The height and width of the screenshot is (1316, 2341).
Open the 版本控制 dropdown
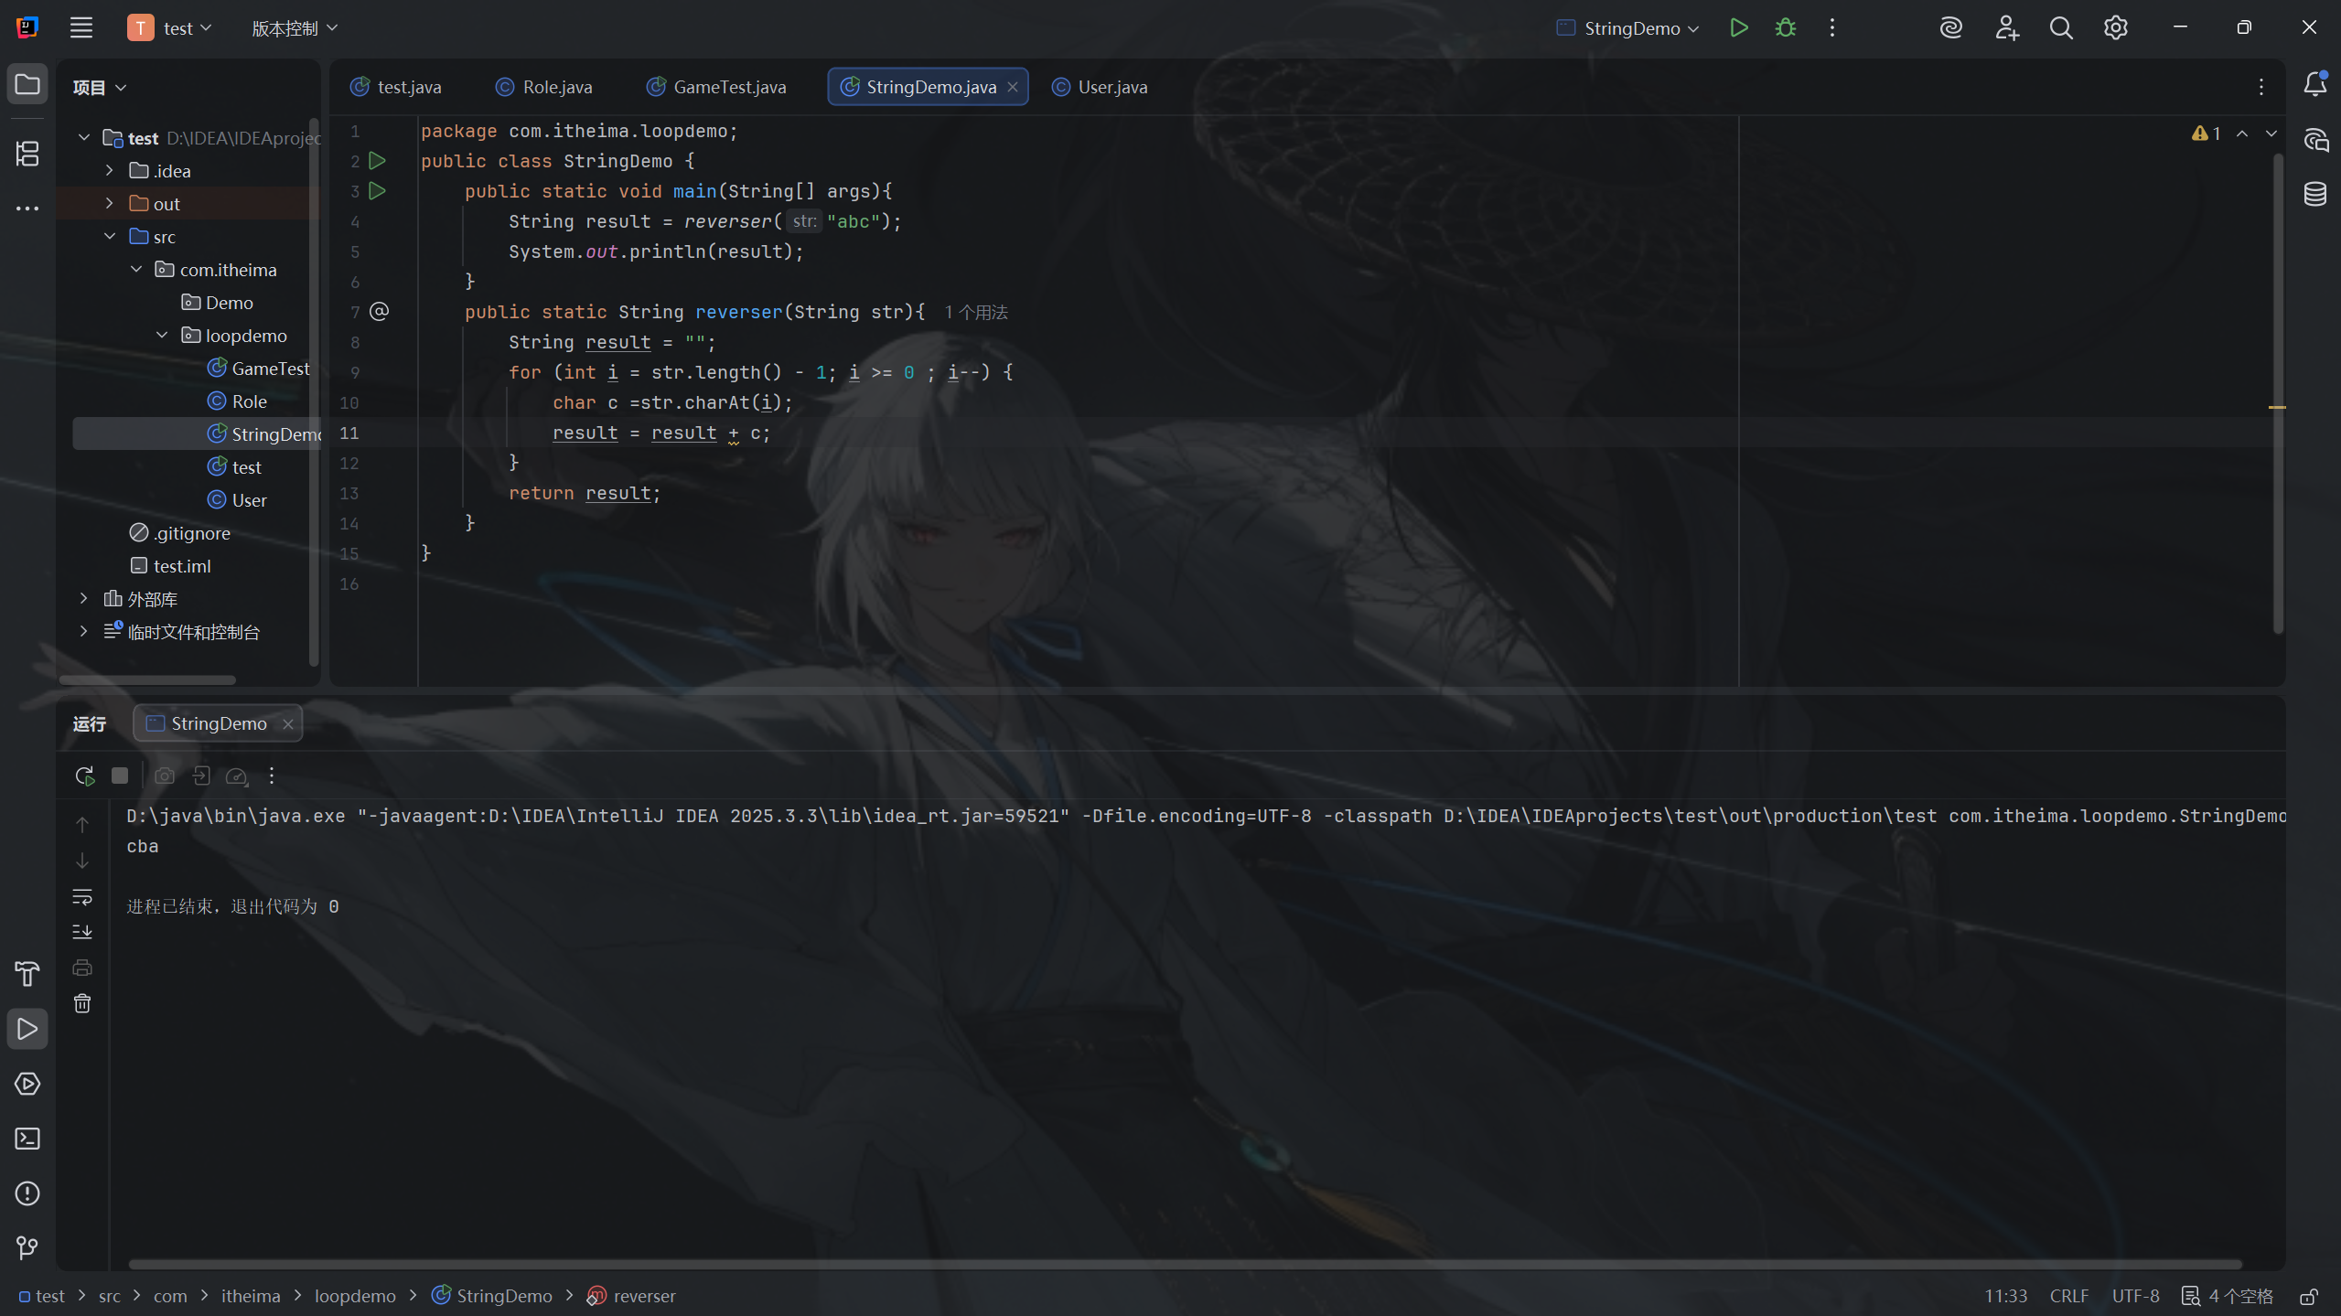pos(295,28)
